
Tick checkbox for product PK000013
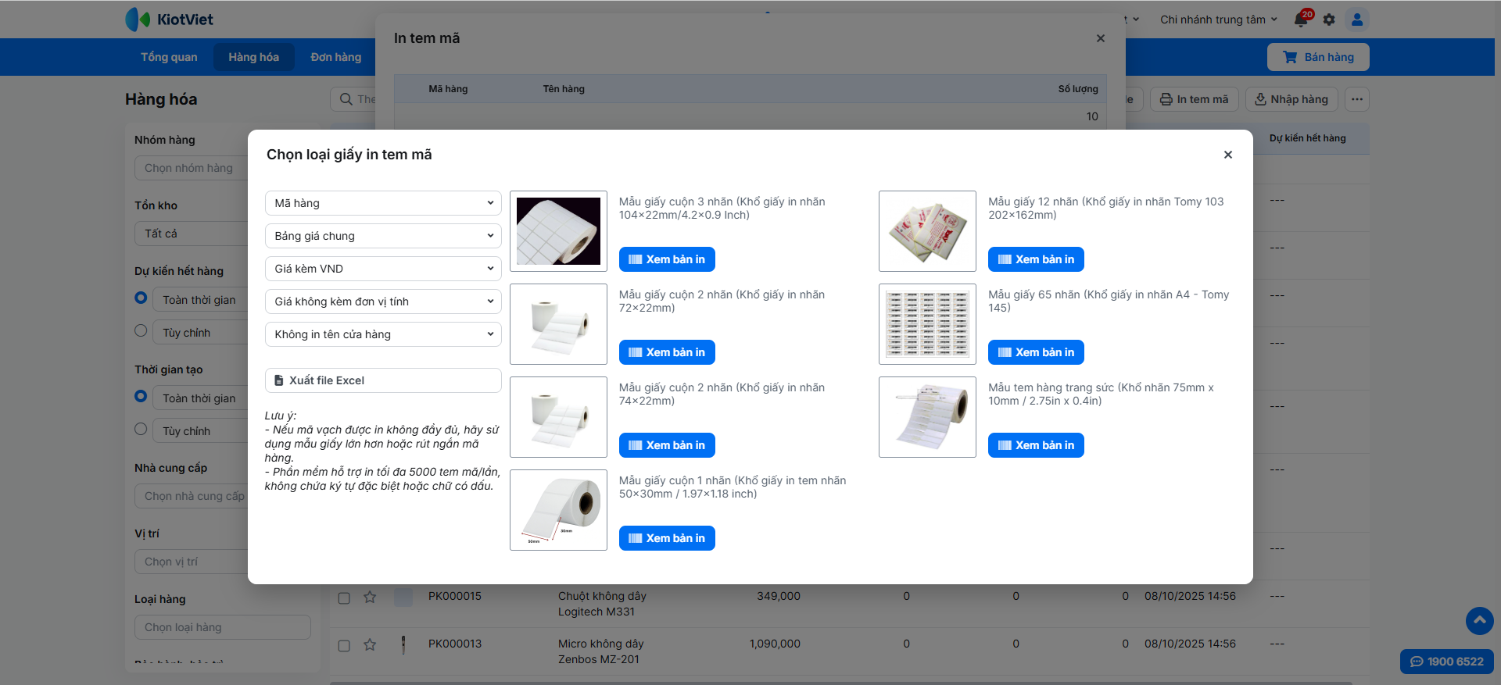(344, 646)
